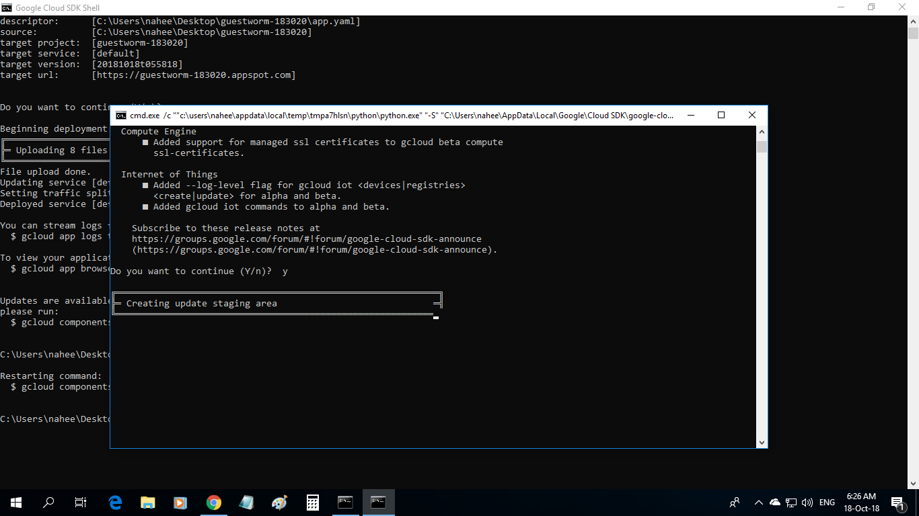Open the OneDrive cloud tray icon
The image size is (919, 516).
pyautogui.click(x=775, y=503)
